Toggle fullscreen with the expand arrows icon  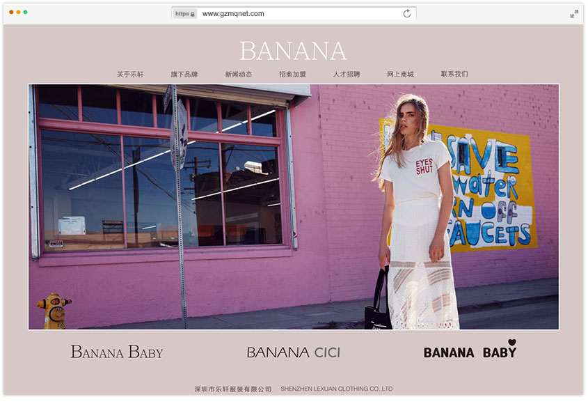[x=574, y=14]
